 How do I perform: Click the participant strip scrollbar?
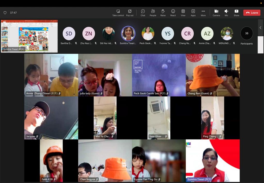click(x=260, y=45)
